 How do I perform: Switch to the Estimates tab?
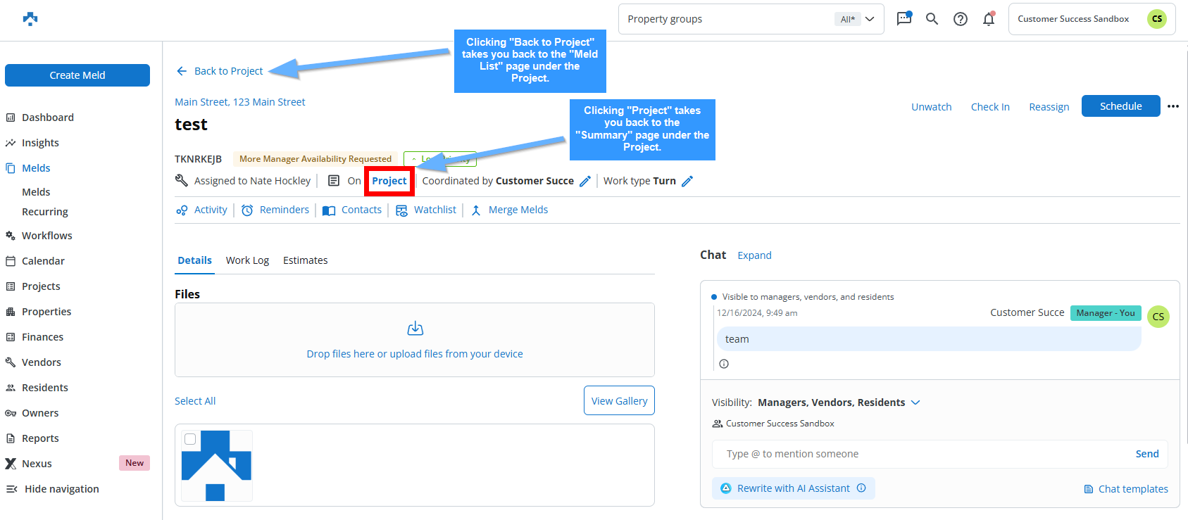click(x=305, y=260)
